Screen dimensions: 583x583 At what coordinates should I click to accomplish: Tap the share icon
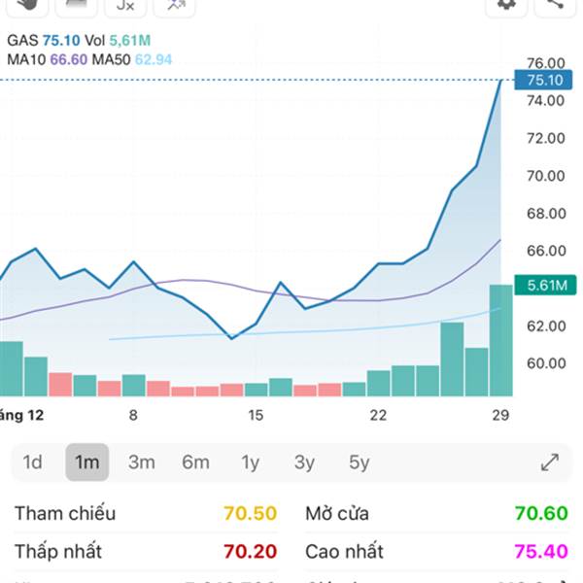[x=556, y=4]
